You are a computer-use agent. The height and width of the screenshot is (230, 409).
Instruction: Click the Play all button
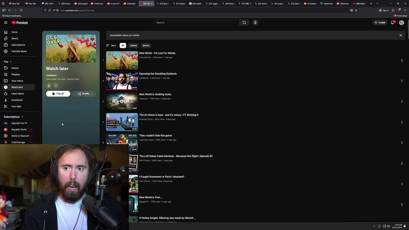[x=58, y=94]
